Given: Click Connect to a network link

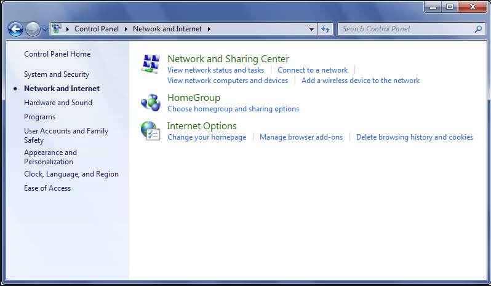Looking at the screenshot, I should click(x=313, y=70).
